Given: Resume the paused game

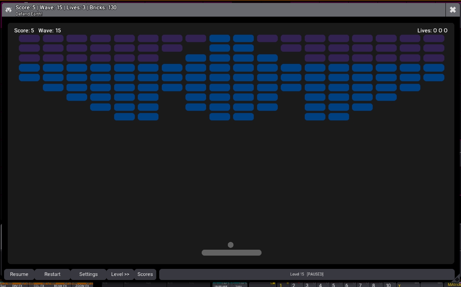Looking at the screenshot, I should coord(19,274).
